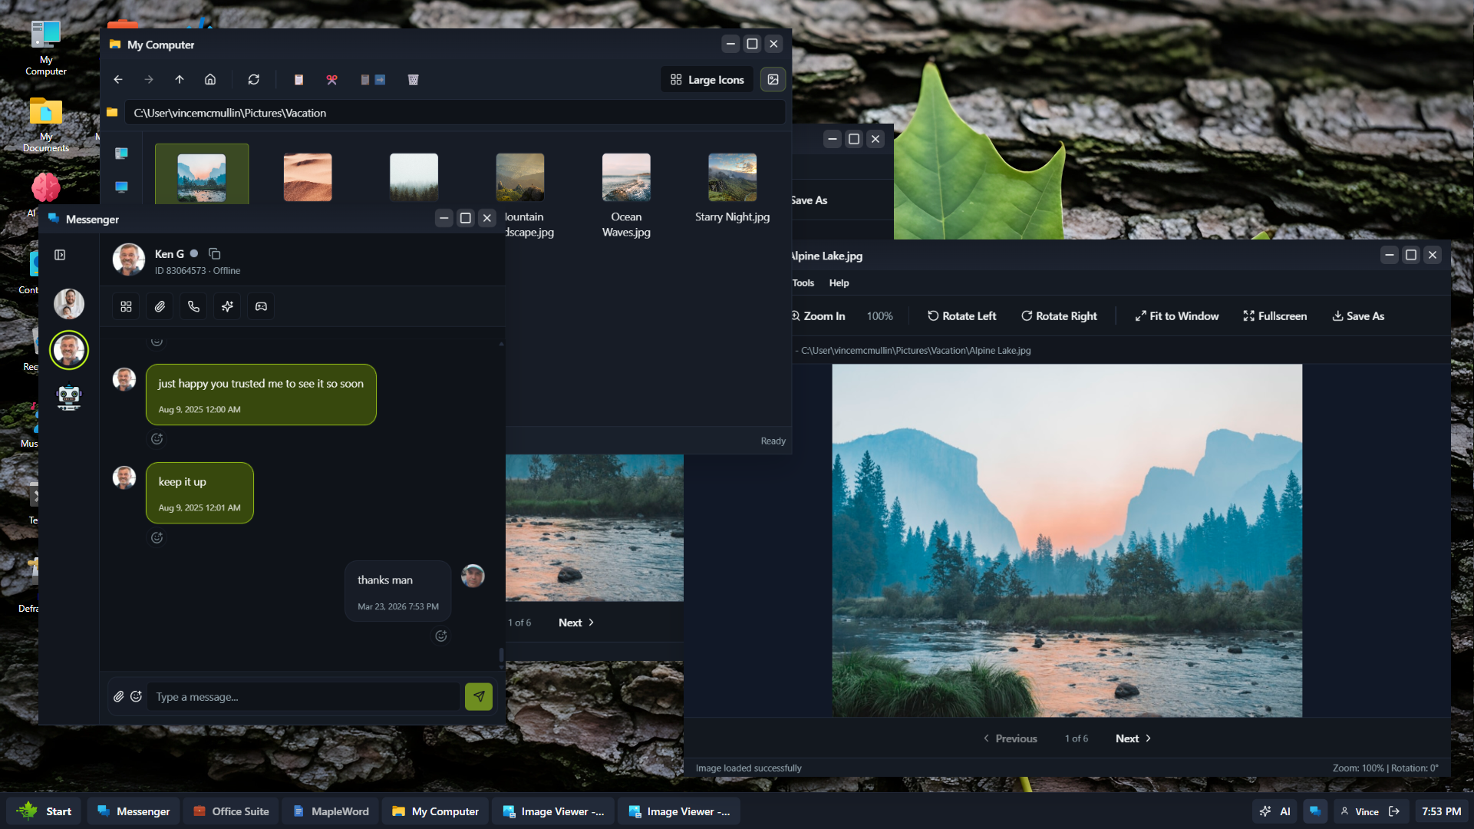Switch to Office Suite on the taskbar

[x=231, y=811]
